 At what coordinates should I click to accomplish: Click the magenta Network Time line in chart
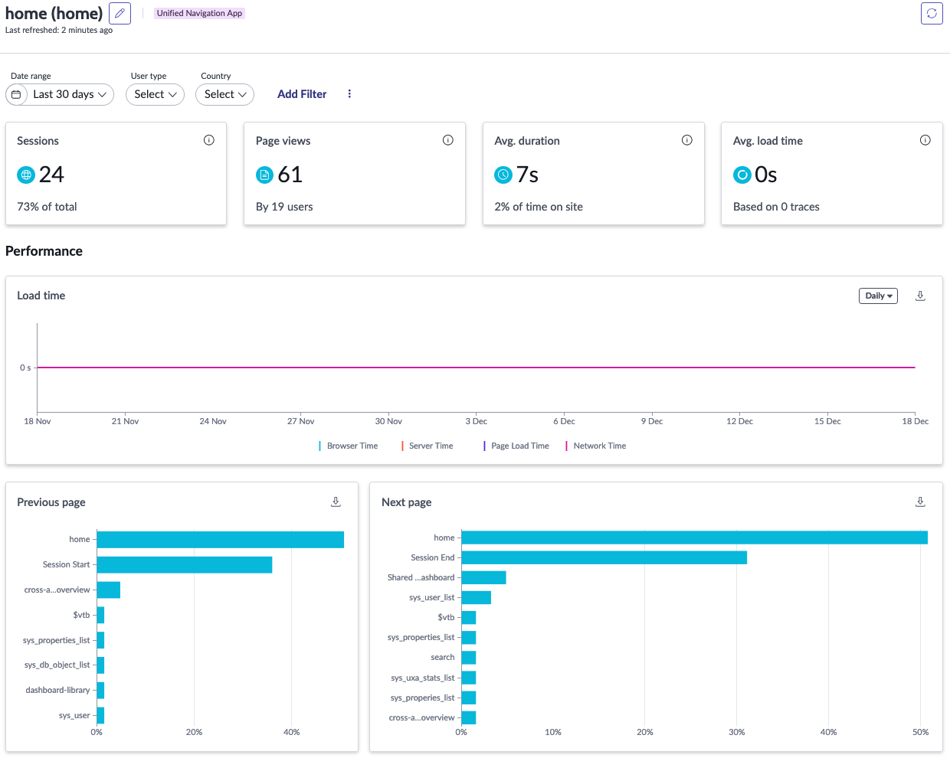pyautogui.click(x=476, y=368)
